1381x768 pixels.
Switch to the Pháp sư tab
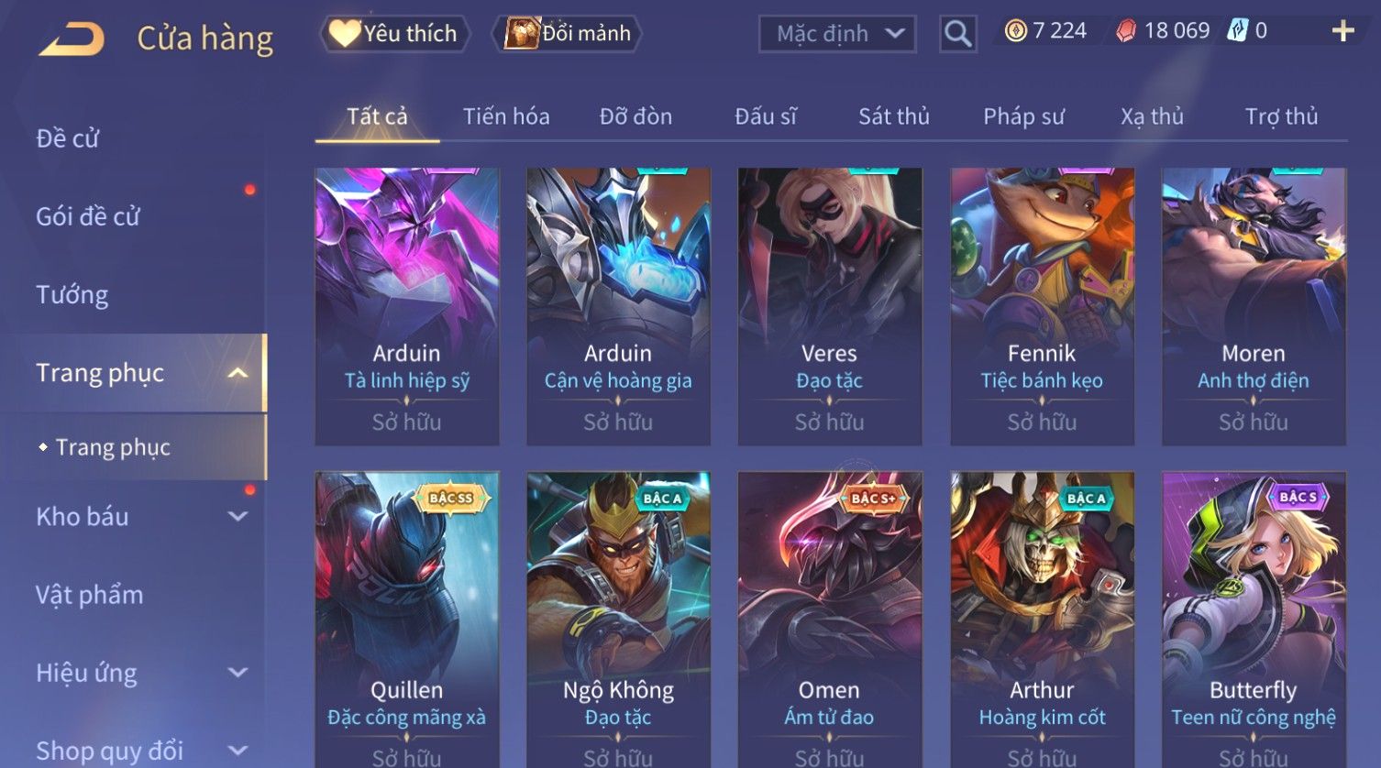click(1023, 116)
